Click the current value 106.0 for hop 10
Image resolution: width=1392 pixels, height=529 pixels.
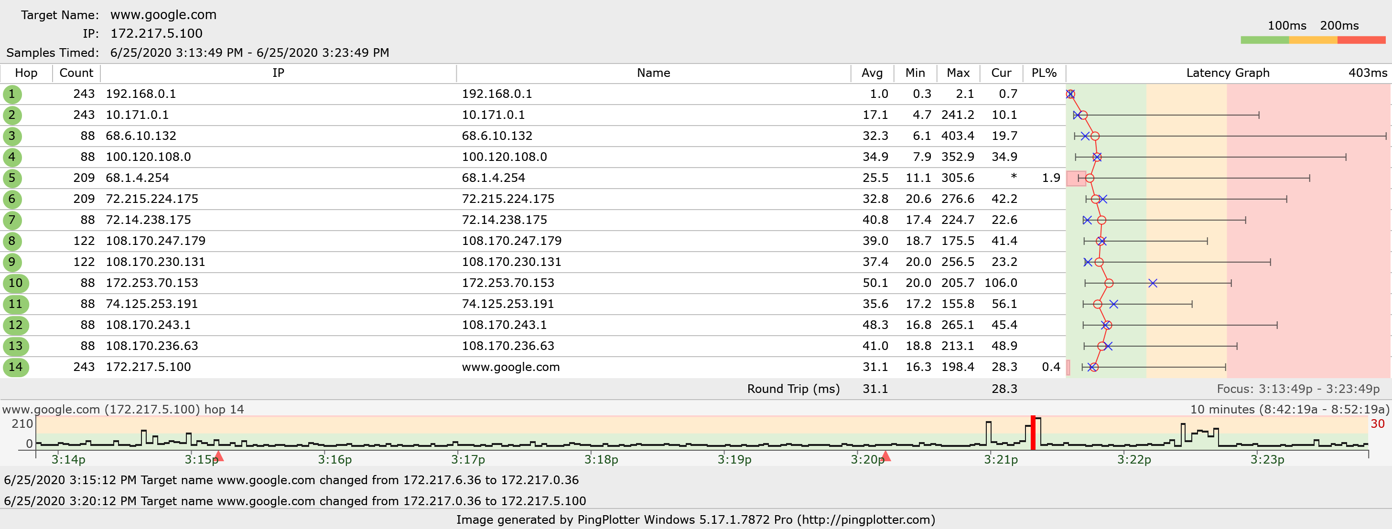[x=1001, y=284]
